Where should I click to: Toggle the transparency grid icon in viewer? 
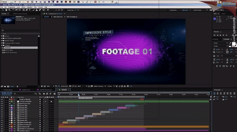click(x=92, y=86)
